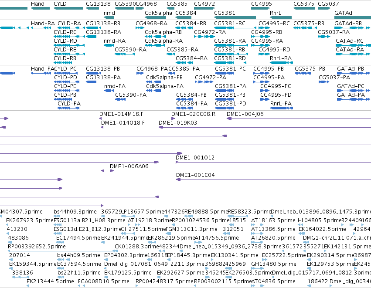This screenshot has height=288, width=371.
Task: Click the HL04805.5prime EST label
Action: click(x=320, y=220)
